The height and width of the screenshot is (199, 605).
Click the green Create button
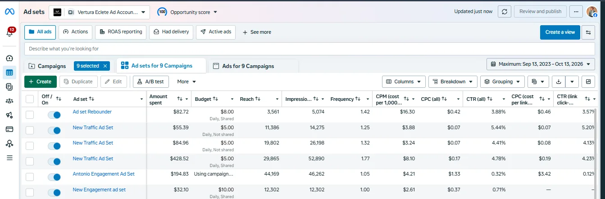coord(41,81)
